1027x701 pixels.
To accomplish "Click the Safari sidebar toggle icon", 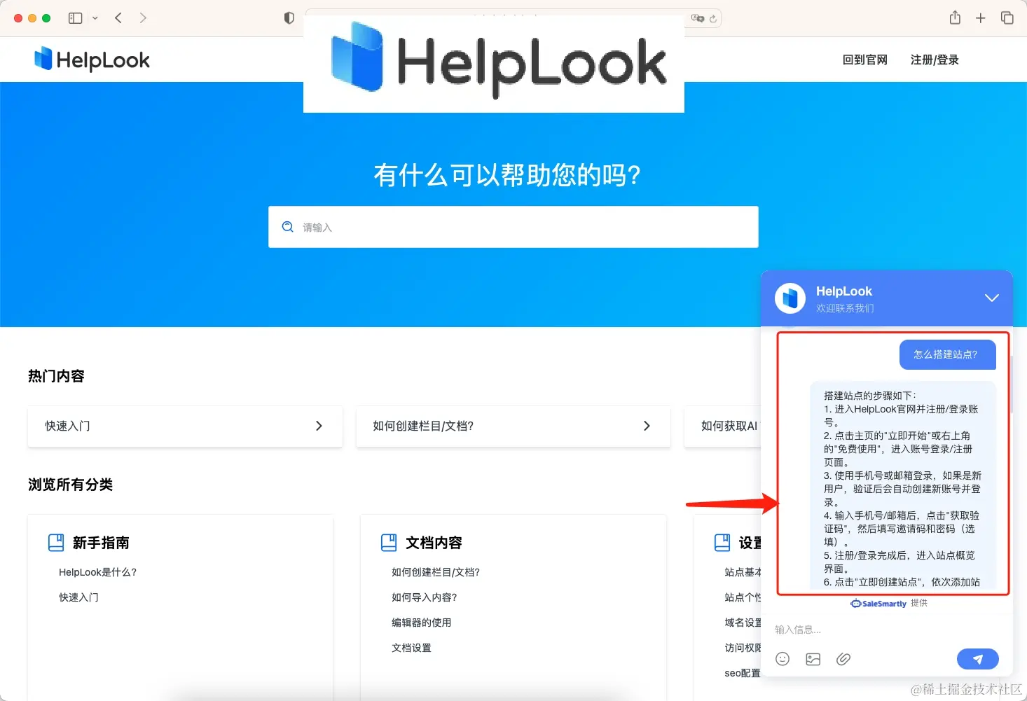I will (75, 18).
